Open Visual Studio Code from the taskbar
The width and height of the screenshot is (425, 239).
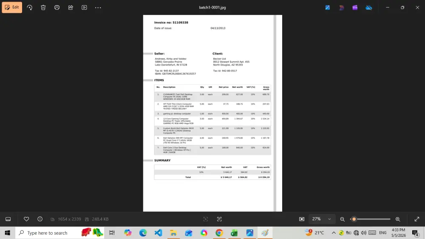158,233
